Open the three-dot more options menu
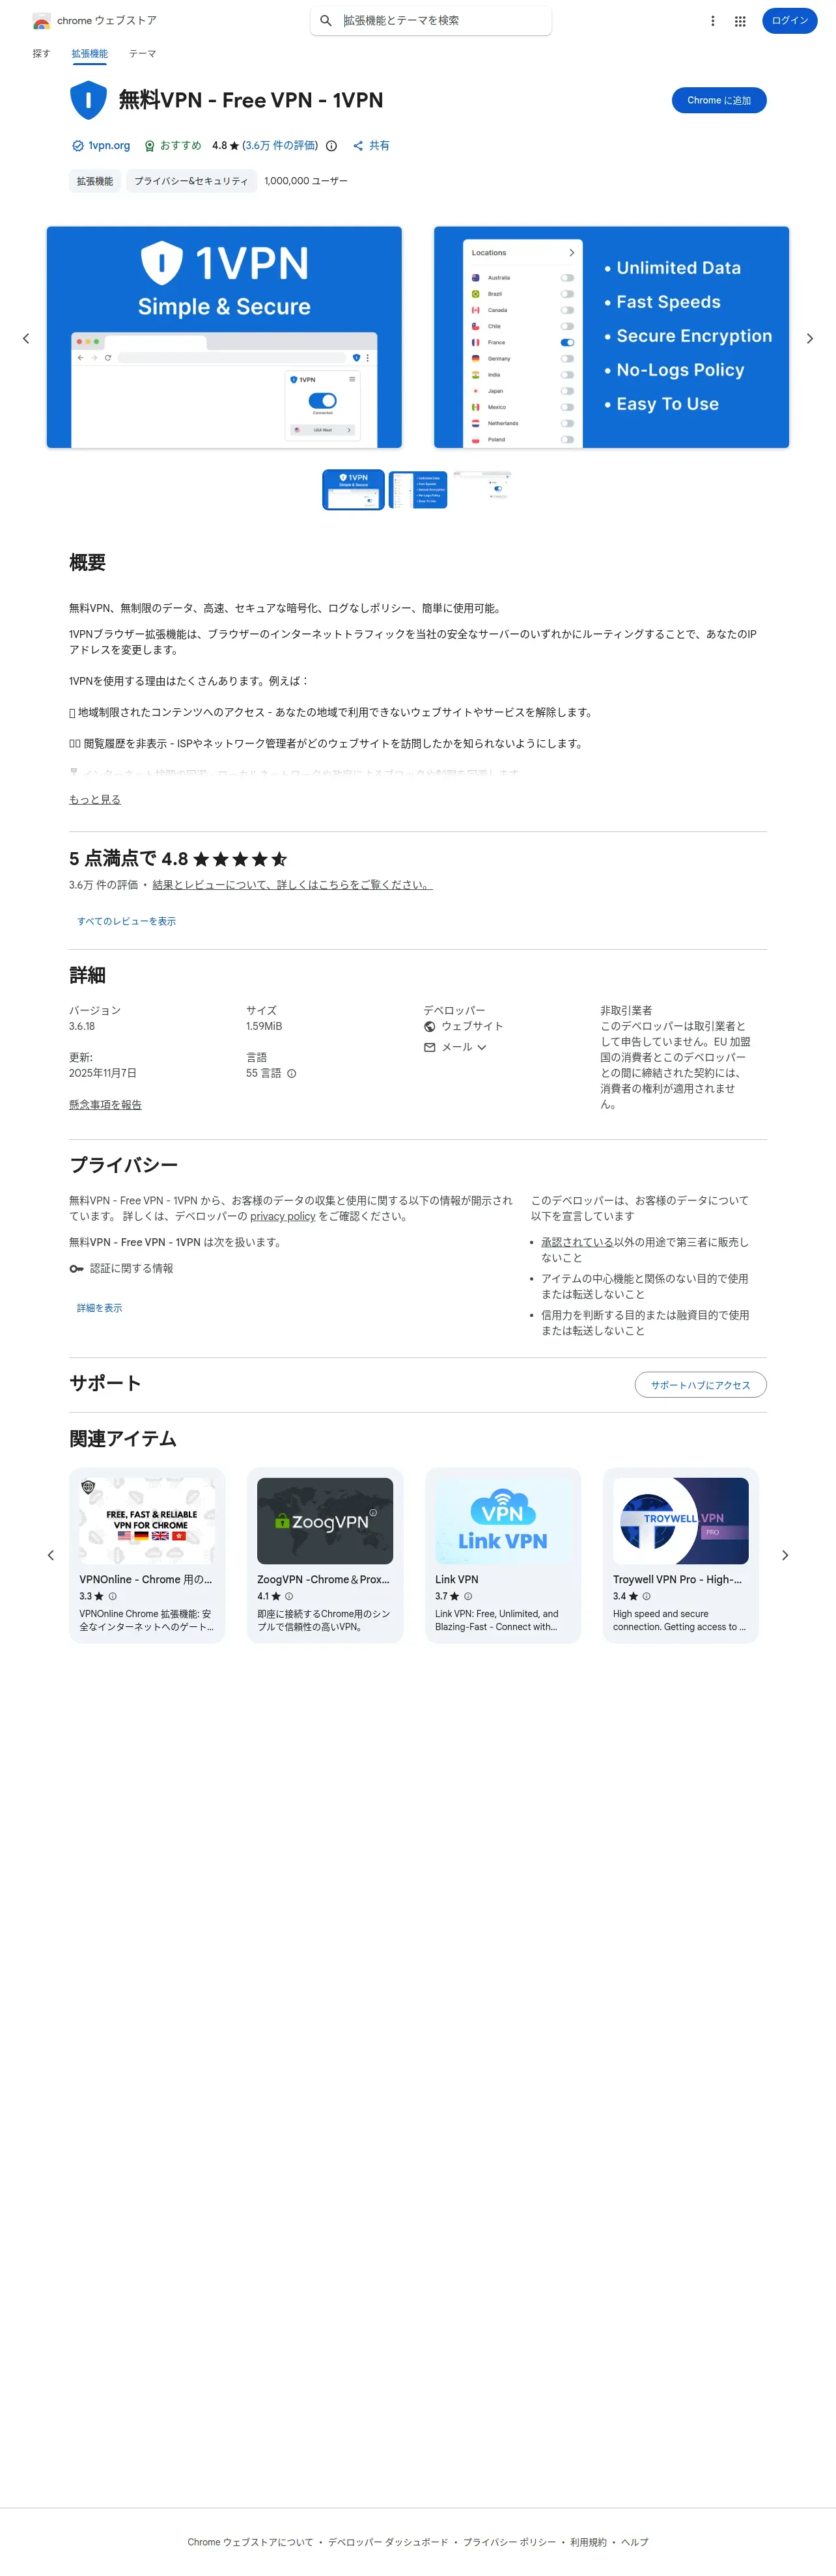The height and width of the screenshot is (2576, 836). 713,21
